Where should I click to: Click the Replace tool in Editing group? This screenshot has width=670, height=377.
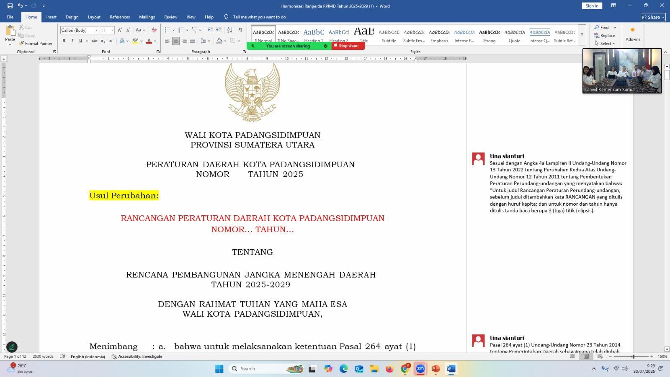[604, 36]
